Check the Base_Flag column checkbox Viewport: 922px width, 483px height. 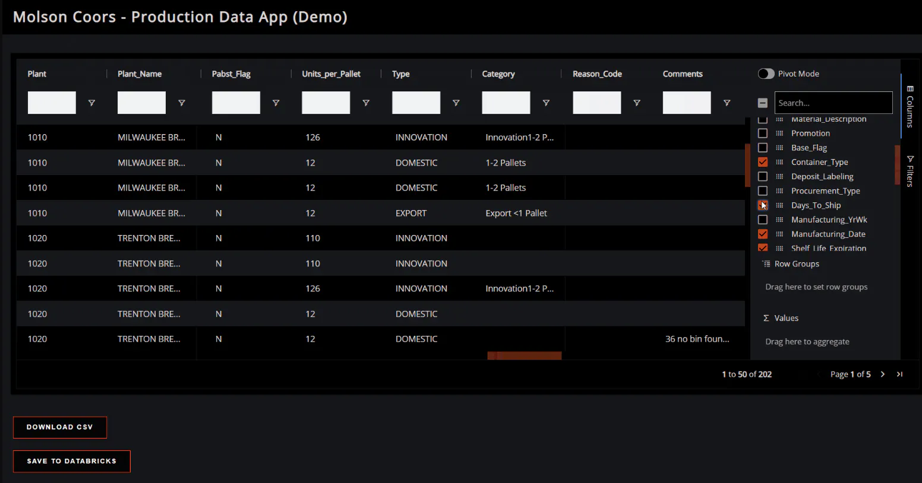(763, 148)
